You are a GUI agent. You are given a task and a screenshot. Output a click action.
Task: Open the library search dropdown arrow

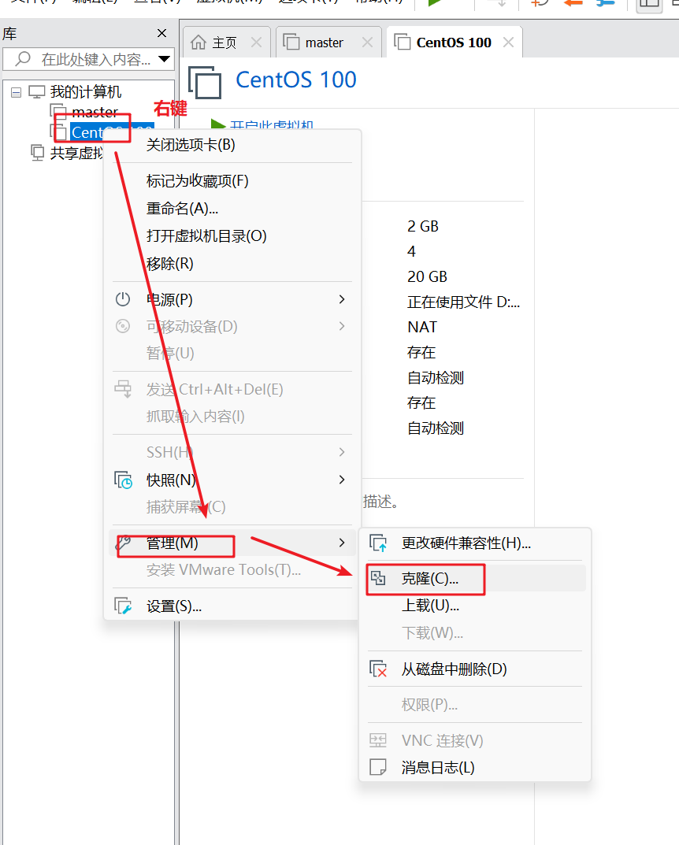coord(165,59)
